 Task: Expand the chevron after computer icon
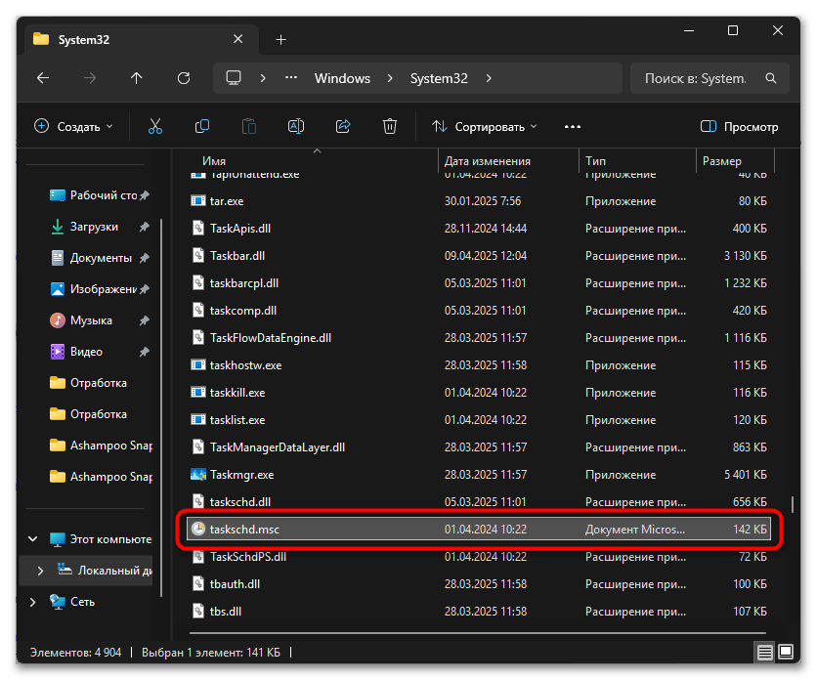tap(263, 78)
